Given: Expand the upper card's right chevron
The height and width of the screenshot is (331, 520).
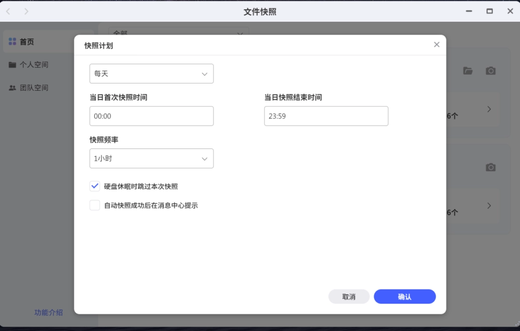Looking at the screenshot, I should (x=489, y=109).
